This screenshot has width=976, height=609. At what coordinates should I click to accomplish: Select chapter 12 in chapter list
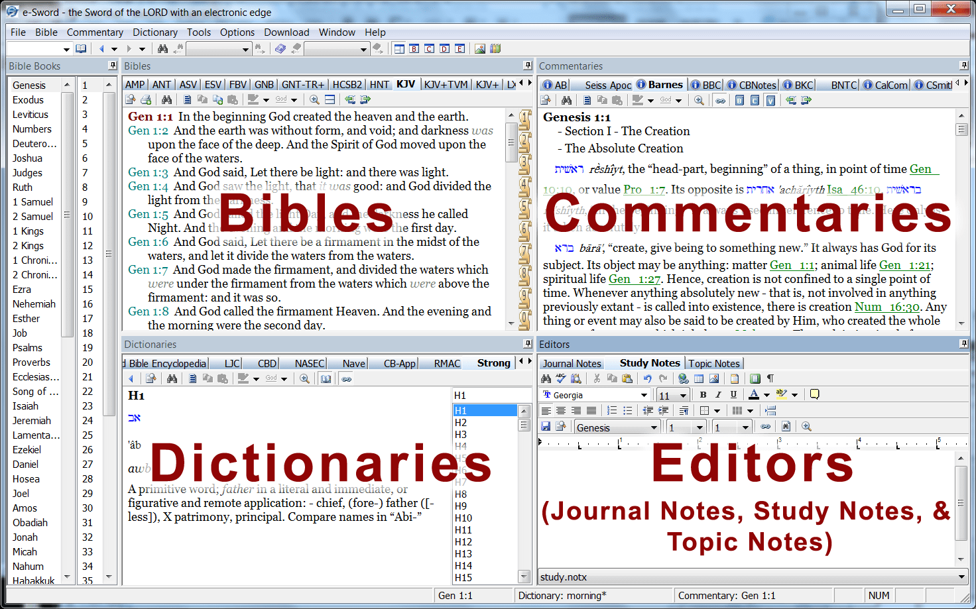pos(88,245)
